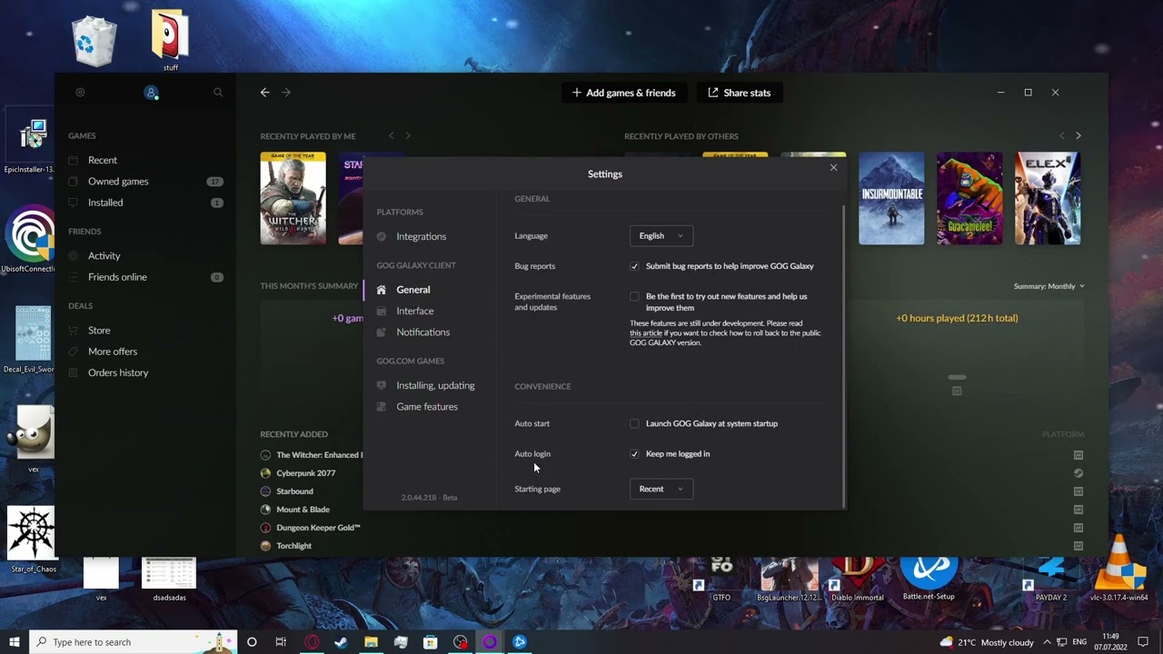
Task: Open VLC installer desktop icon
Action: point(1120,568)
